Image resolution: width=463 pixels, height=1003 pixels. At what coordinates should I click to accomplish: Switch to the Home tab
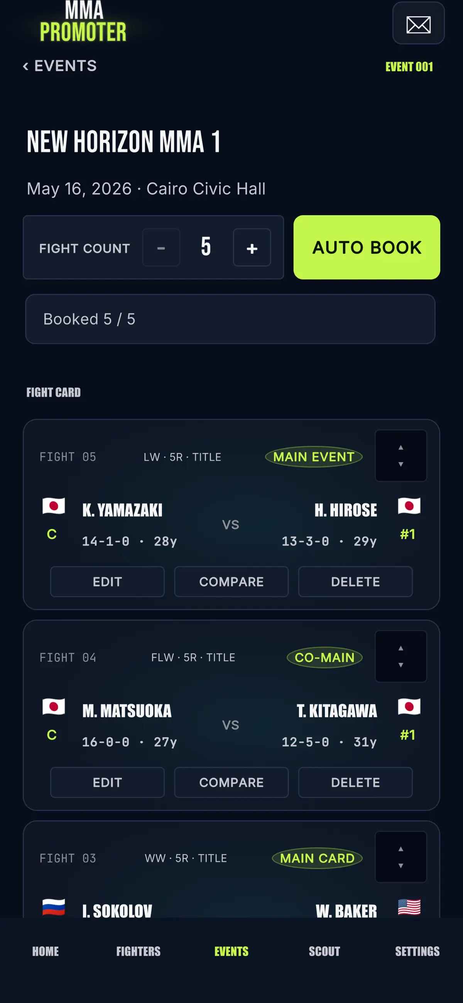[46, 951]
